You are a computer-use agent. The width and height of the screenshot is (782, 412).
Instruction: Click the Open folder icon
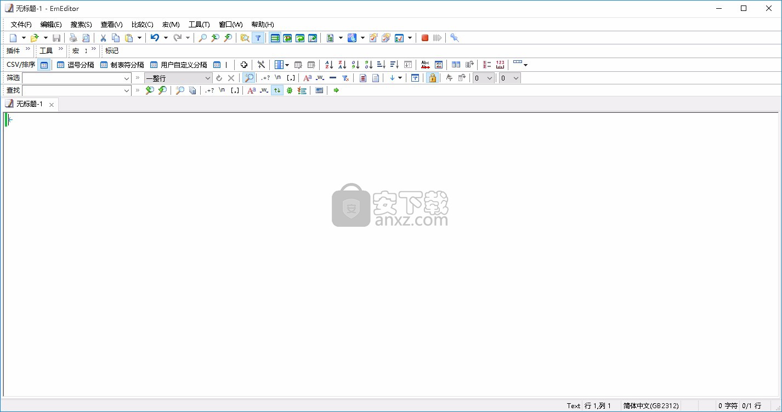(x=35, y=38)
